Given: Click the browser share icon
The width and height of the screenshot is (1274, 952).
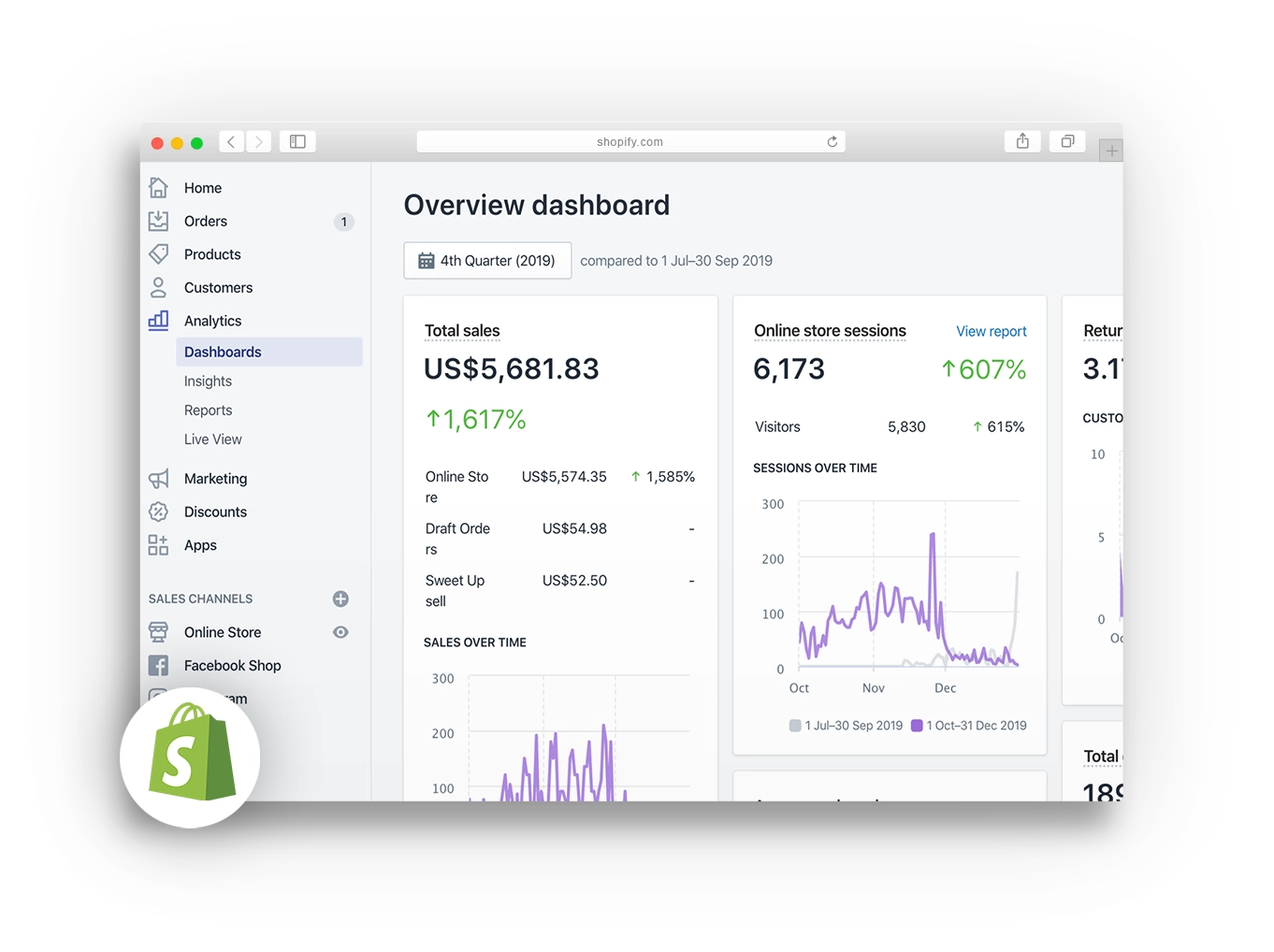Looking at the screenshot, I should (x=1022, y=141).
